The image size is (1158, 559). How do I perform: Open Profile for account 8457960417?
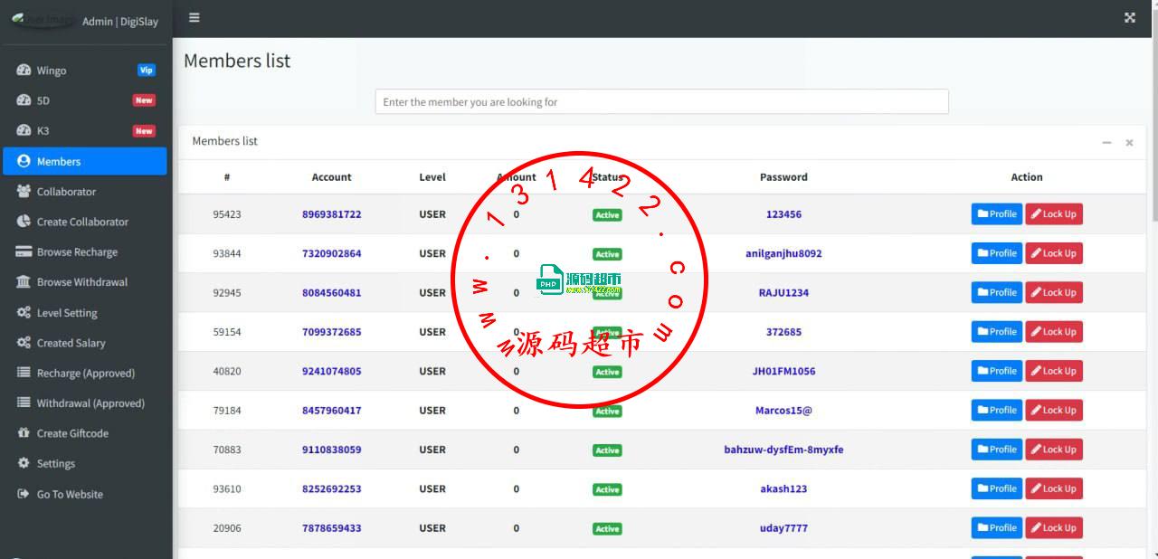tap(997, 410)
